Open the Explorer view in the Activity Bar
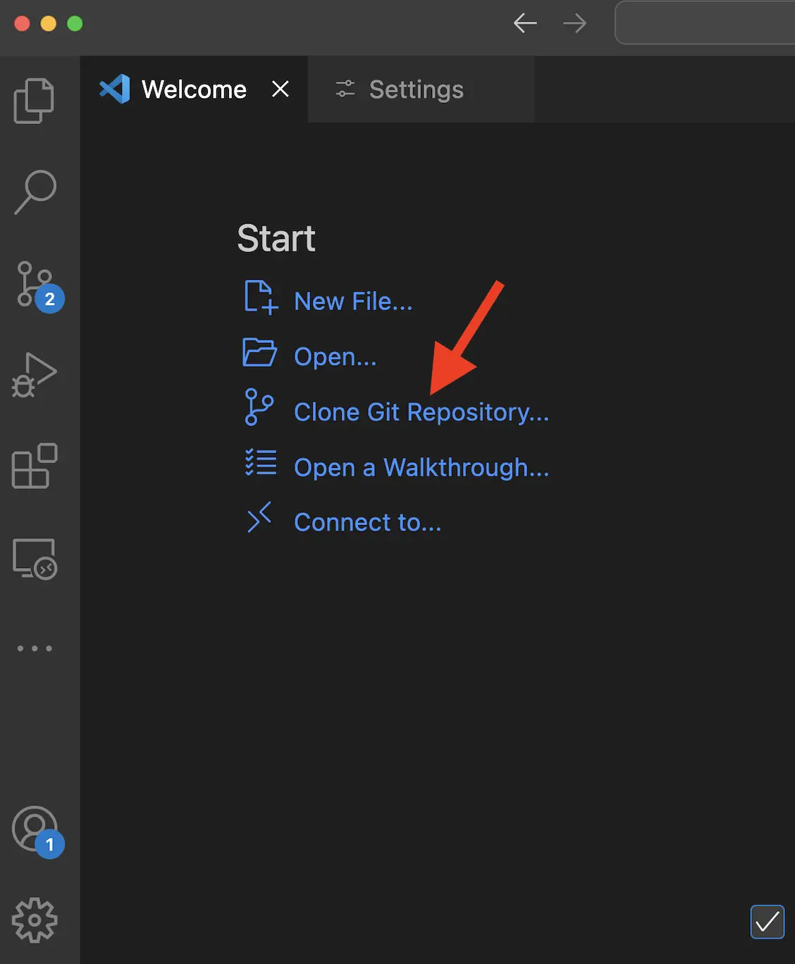Viewport: 795px width, 964px height. [34, 101]
